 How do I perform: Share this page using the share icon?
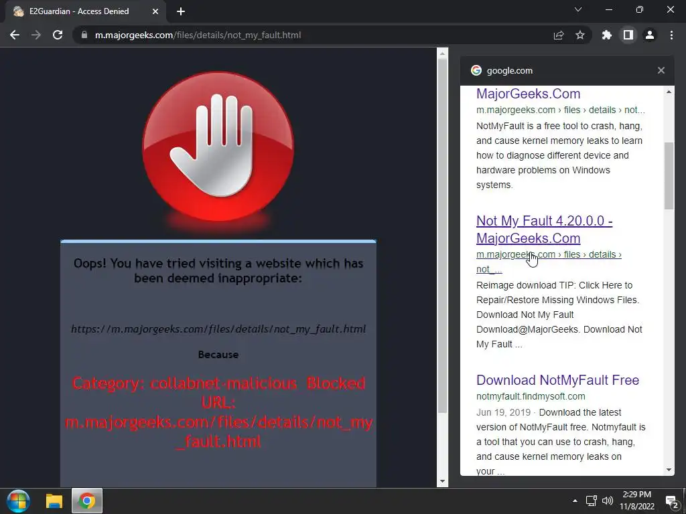[x=559, y=35]
